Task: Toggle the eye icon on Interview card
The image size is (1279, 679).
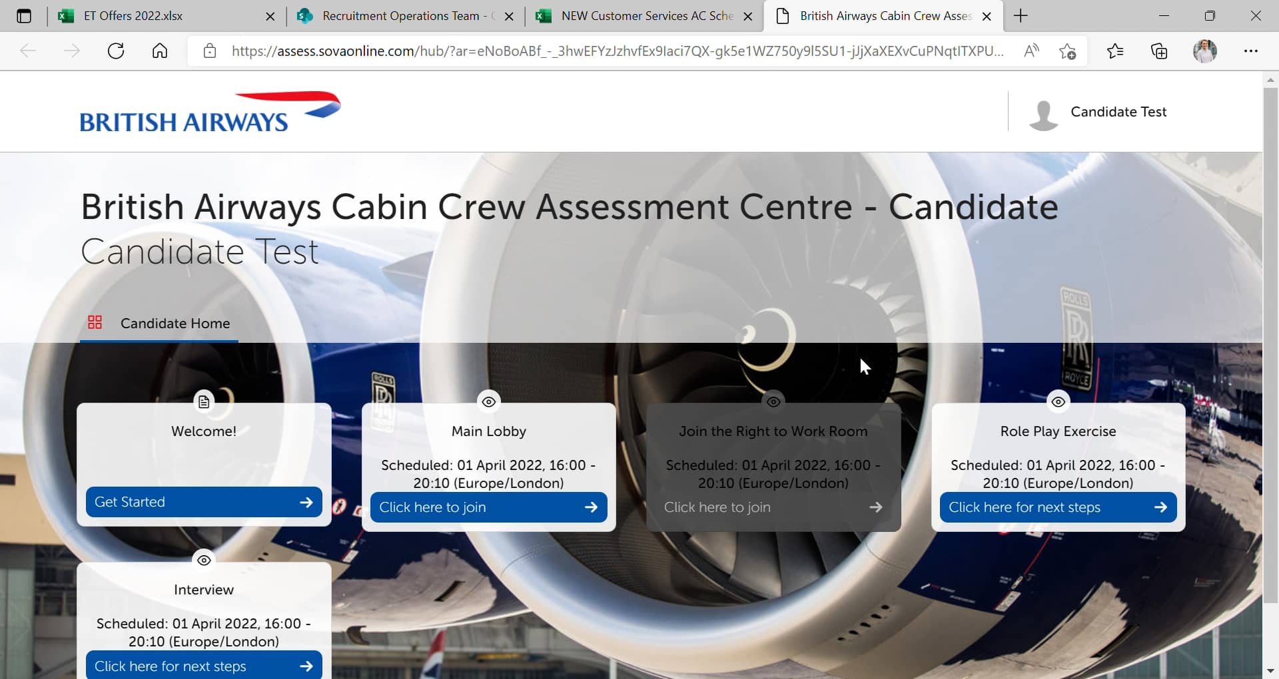Action: point(204,560)
